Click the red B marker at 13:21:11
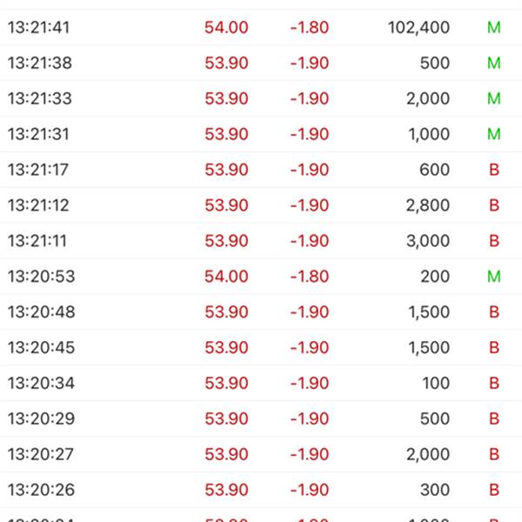This screenshot has width=522, height=522. coord(494,242)
